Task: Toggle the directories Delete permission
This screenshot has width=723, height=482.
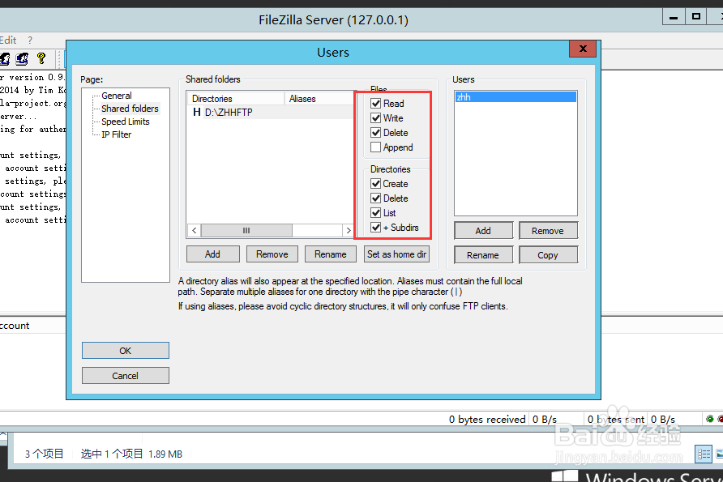Action: pyautogui.click(x=376, y=198)
